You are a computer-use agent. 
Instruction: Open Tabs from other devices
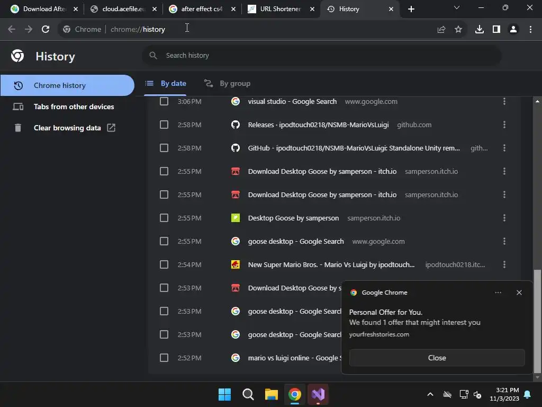tap(67, 107)
